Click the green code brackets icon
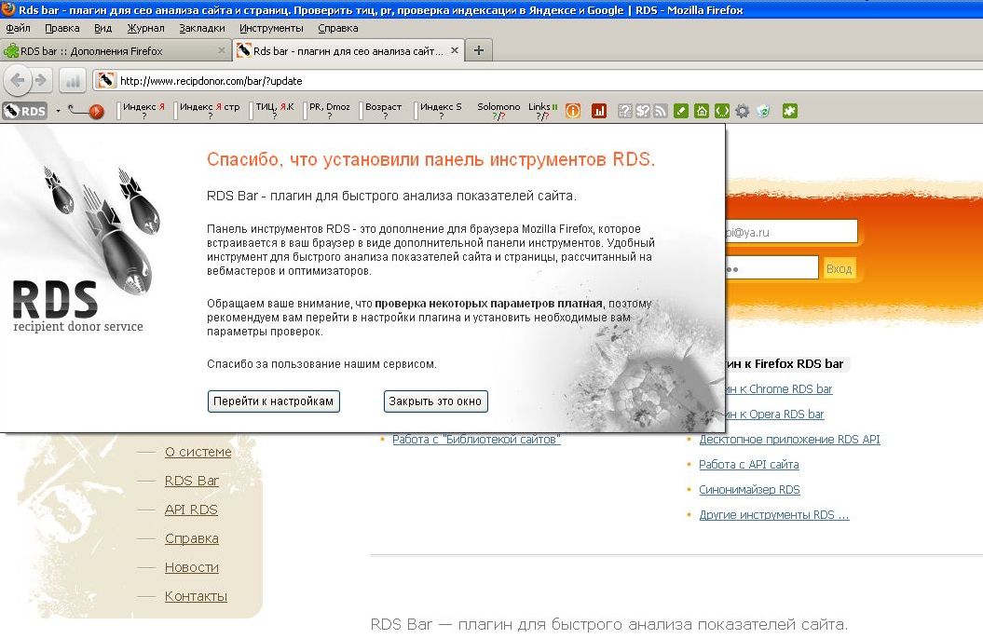Image resolution: width=983 pixels, height=639 pixels. [722, 111]
